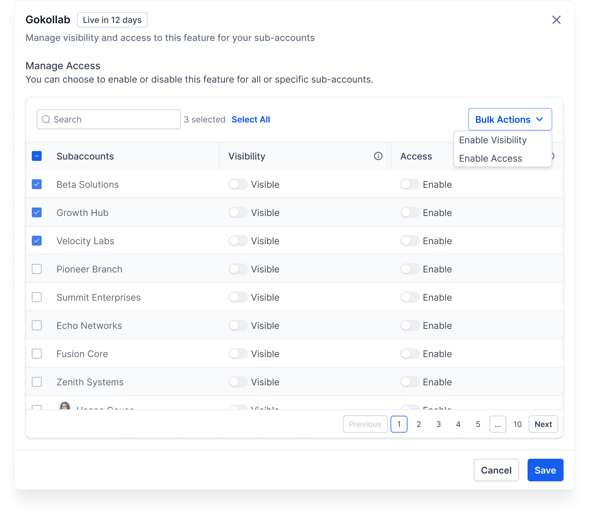Viewport: 589px width, 518px height.
Task: Enable access for Summit Enterprises
Action: (x=410, y=297)
